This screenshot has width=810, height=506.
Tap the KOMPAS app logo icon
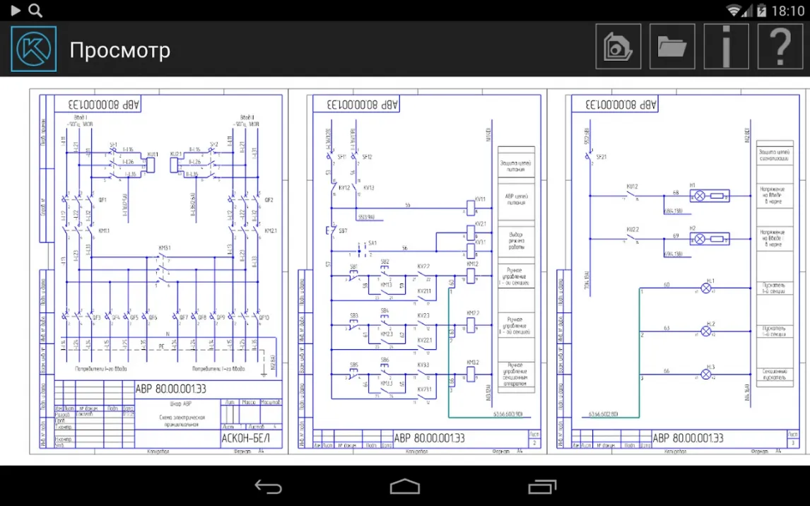[x=33, y=49]
